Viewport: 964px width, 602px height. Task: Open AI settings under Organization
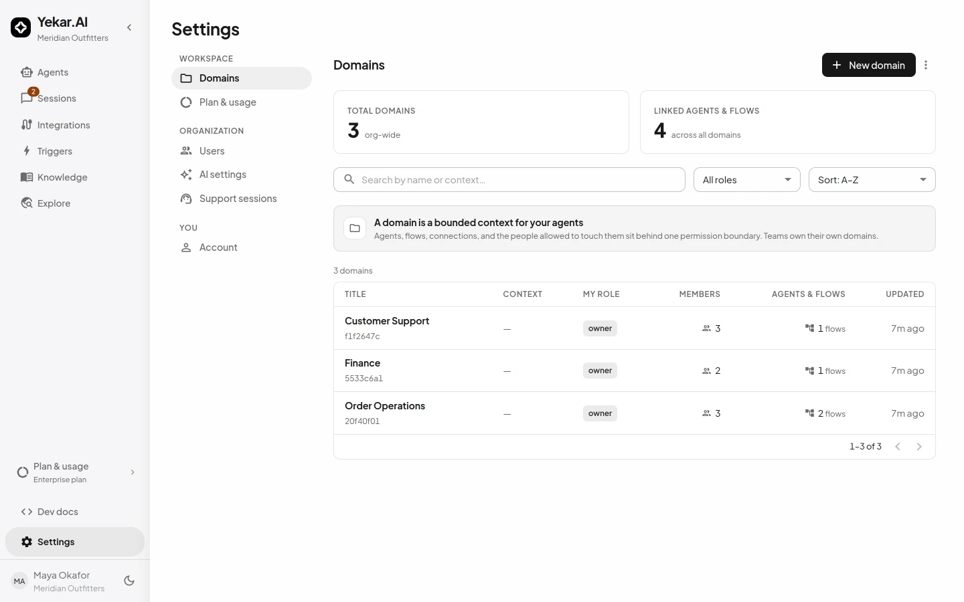(x=242, y=175)
